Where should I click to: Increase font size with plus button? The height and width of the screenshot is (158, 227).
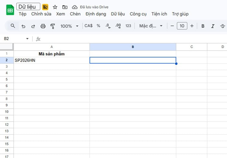coord(192,26)
